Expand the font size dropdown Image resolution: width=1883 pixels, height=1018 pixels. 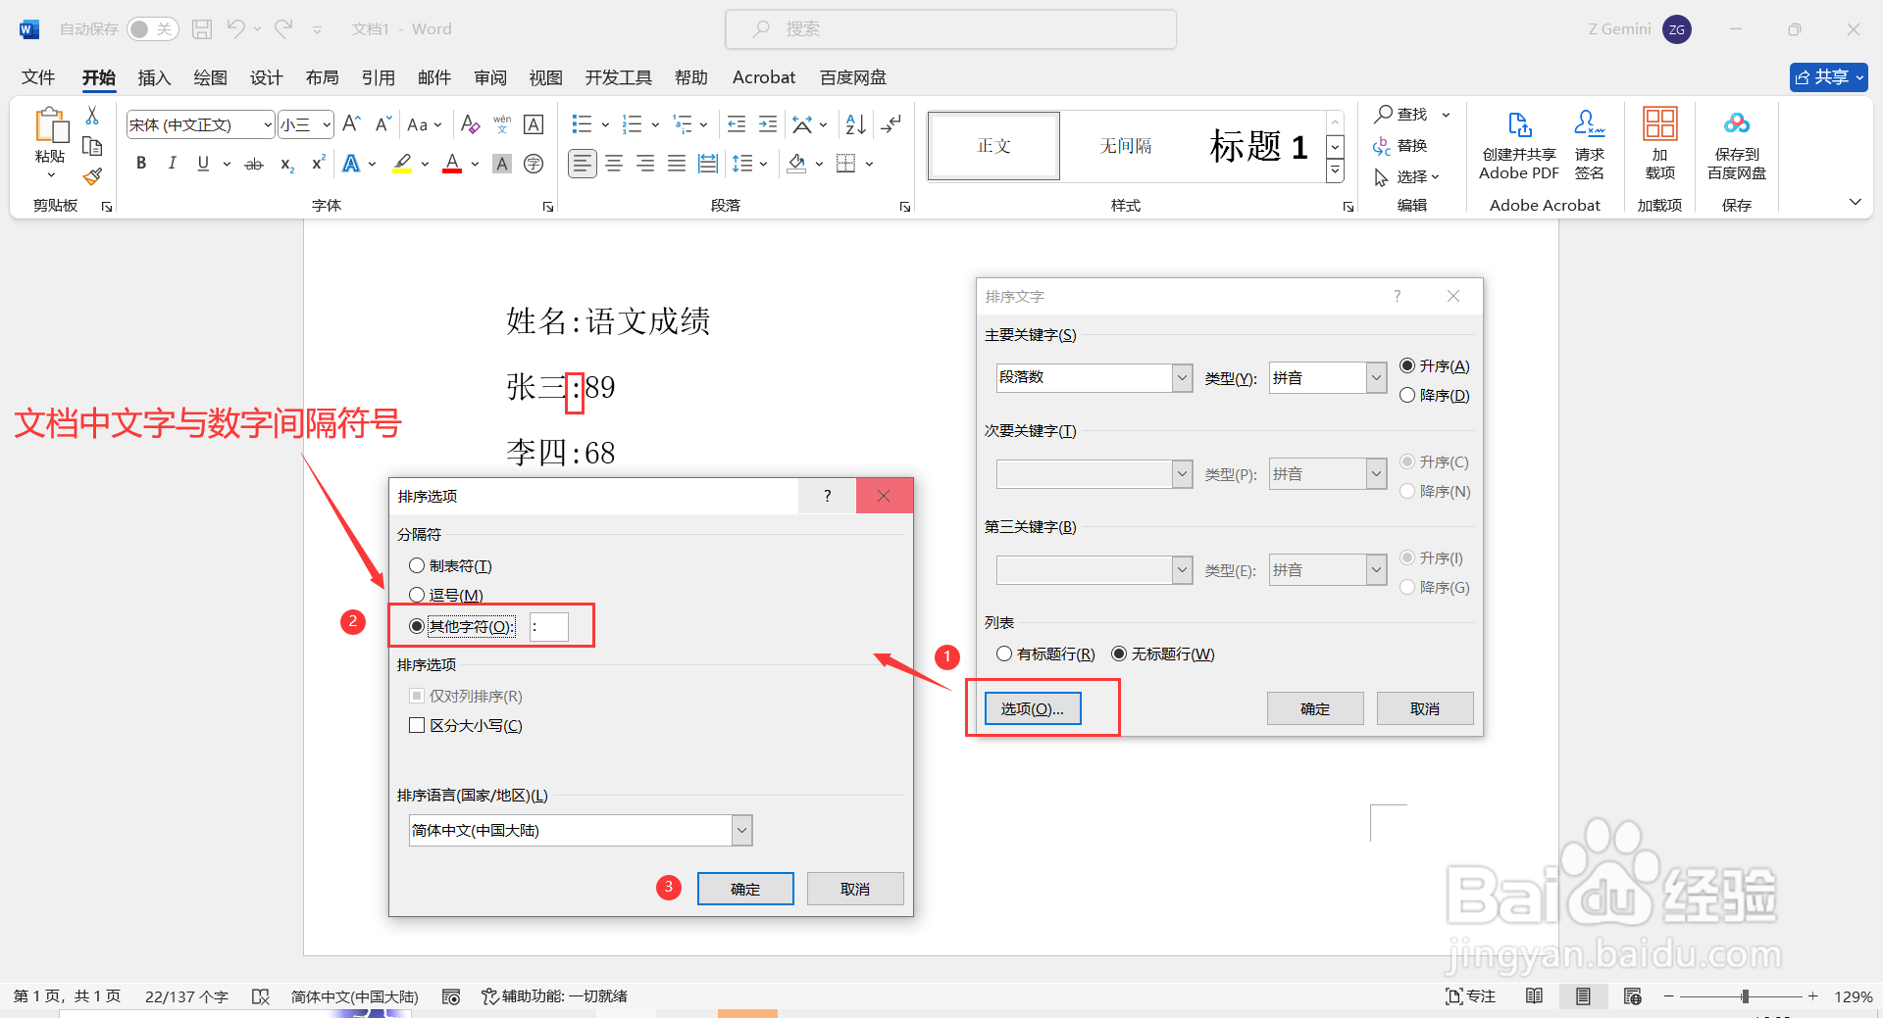[327, 124]
